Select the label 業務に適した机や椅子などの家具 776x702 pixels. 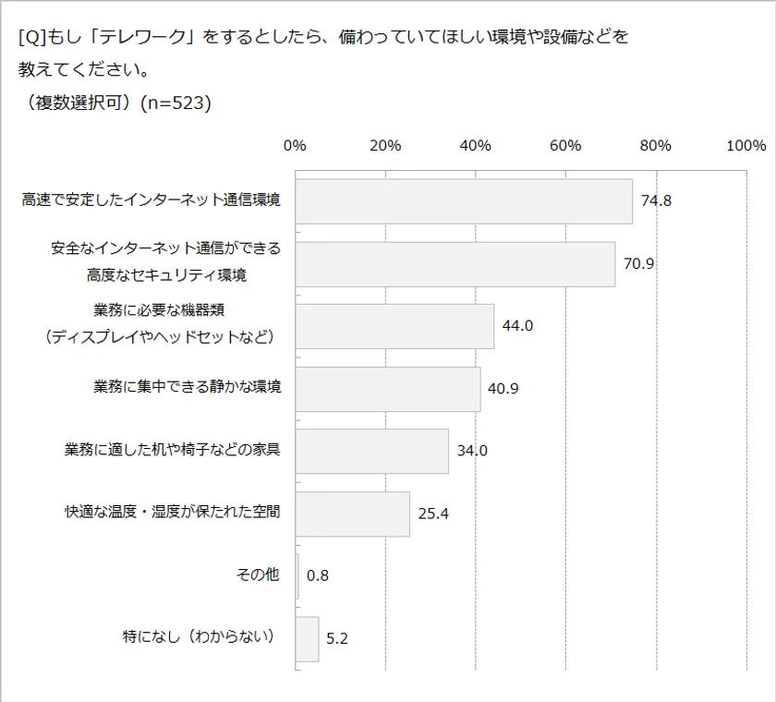pyautogui.click(x=173, y=450)
